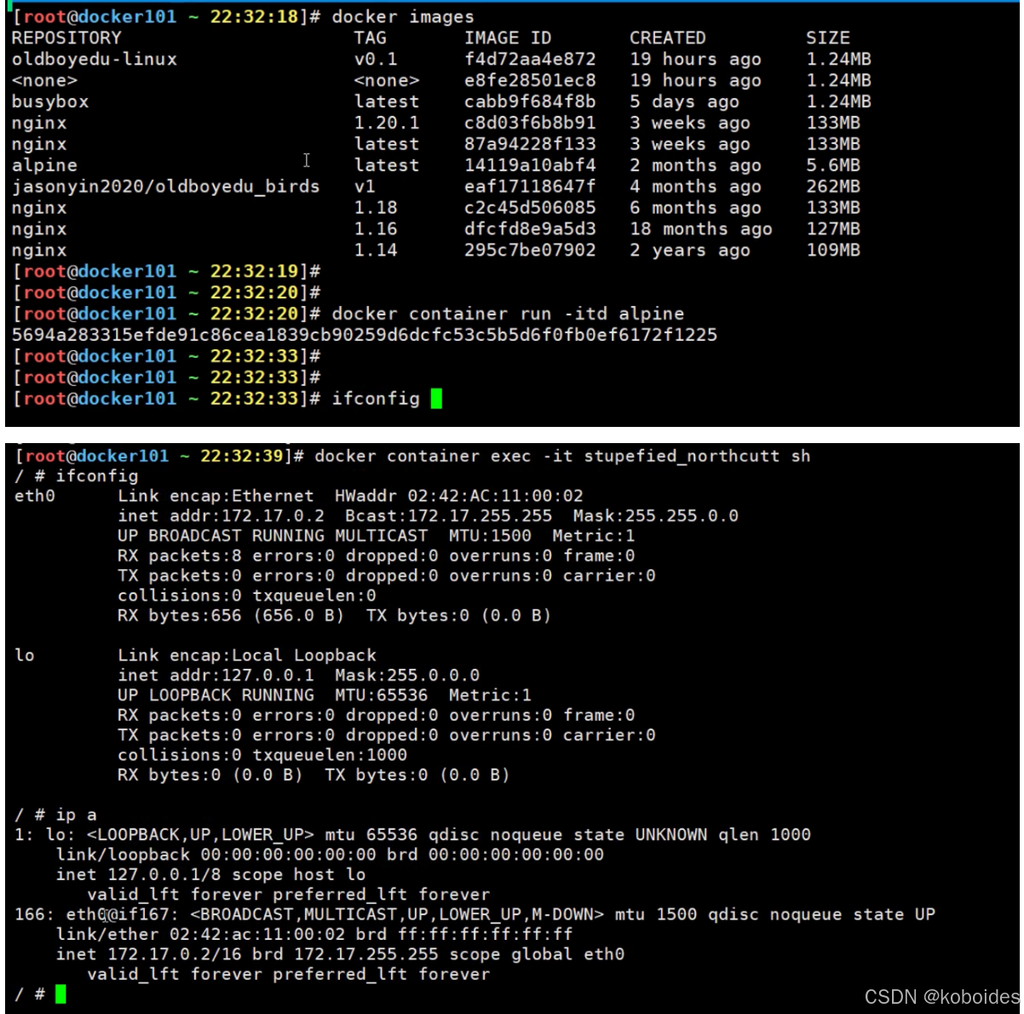Select image ID dfcfd8e9a5d3
1024x1014 pixels.
pos(530,229)
